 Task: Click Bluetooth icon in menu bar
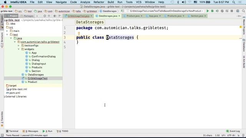pyautogui.click(x=178, y=2)
